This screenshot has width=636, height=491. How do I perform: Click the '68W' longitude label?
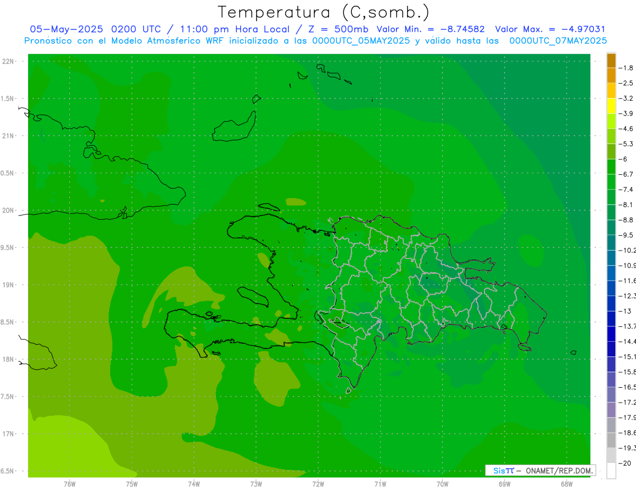[567, 484]
